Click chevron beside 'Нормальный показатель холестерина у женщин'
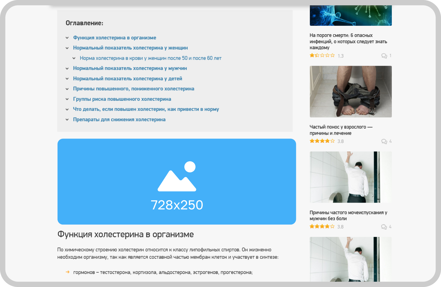This screenshot has width=441, height=287. (67, 48)
